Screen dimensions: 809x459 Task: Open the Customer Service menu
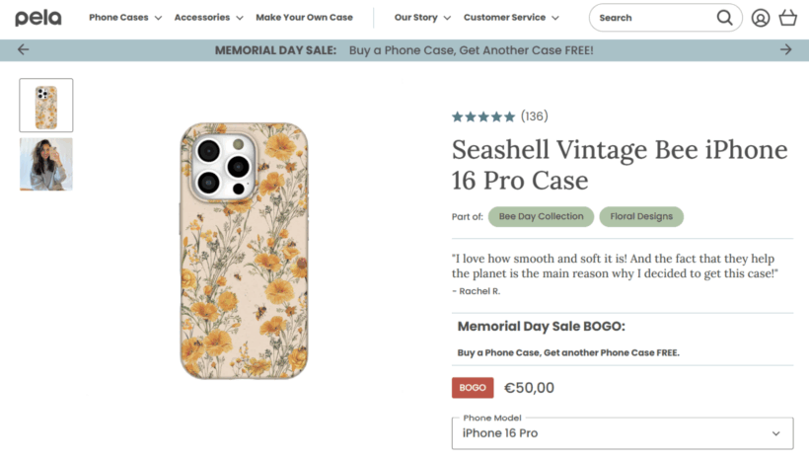(x=511, y=18)
